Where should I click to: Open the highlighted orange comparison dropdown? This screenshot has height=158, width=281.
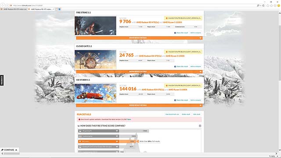[x=98, y=141]
